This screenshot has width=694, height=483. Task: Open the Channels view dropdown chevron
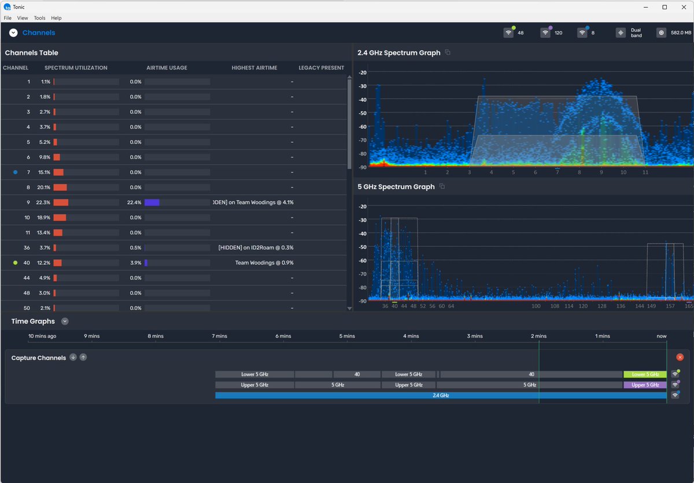pyautogui.click(x=13, y=33)
